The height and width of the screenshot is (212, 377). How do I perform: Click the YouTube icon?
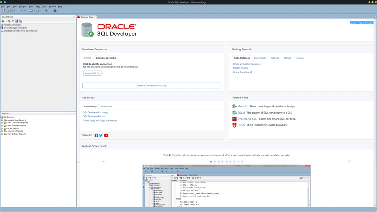pyautogui.click(x=106, y=135)
